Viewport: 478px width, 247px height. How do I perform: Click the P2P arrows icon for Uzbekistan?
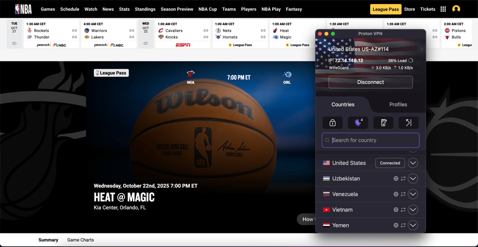(403, 178)
